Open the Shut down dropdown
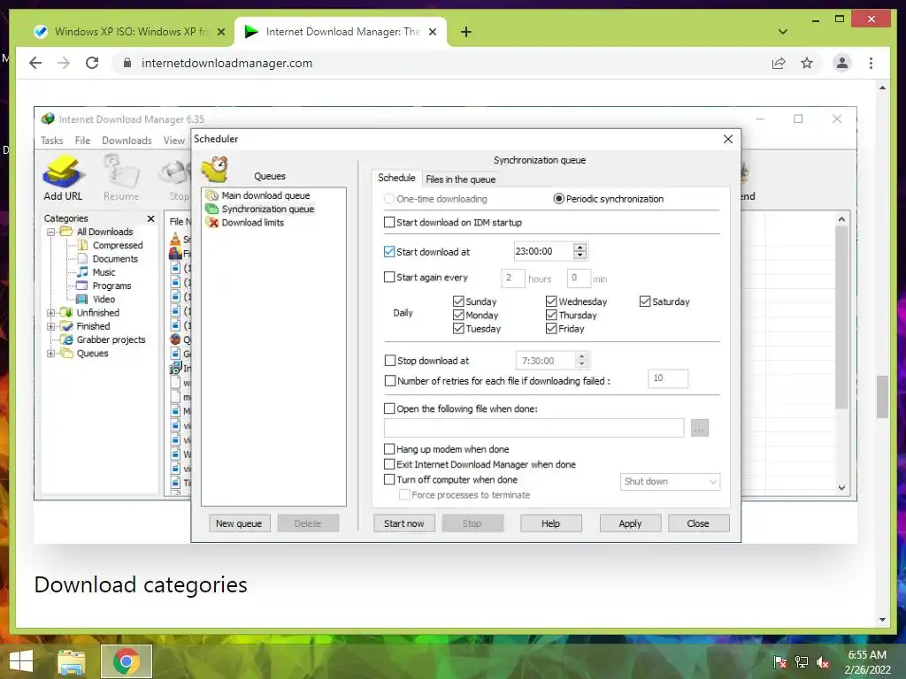 point(670,482)
